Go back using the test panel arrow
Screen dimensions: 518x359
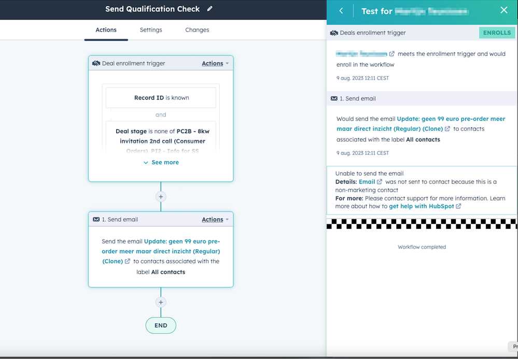pyautogui.click(x=341, y=11)
